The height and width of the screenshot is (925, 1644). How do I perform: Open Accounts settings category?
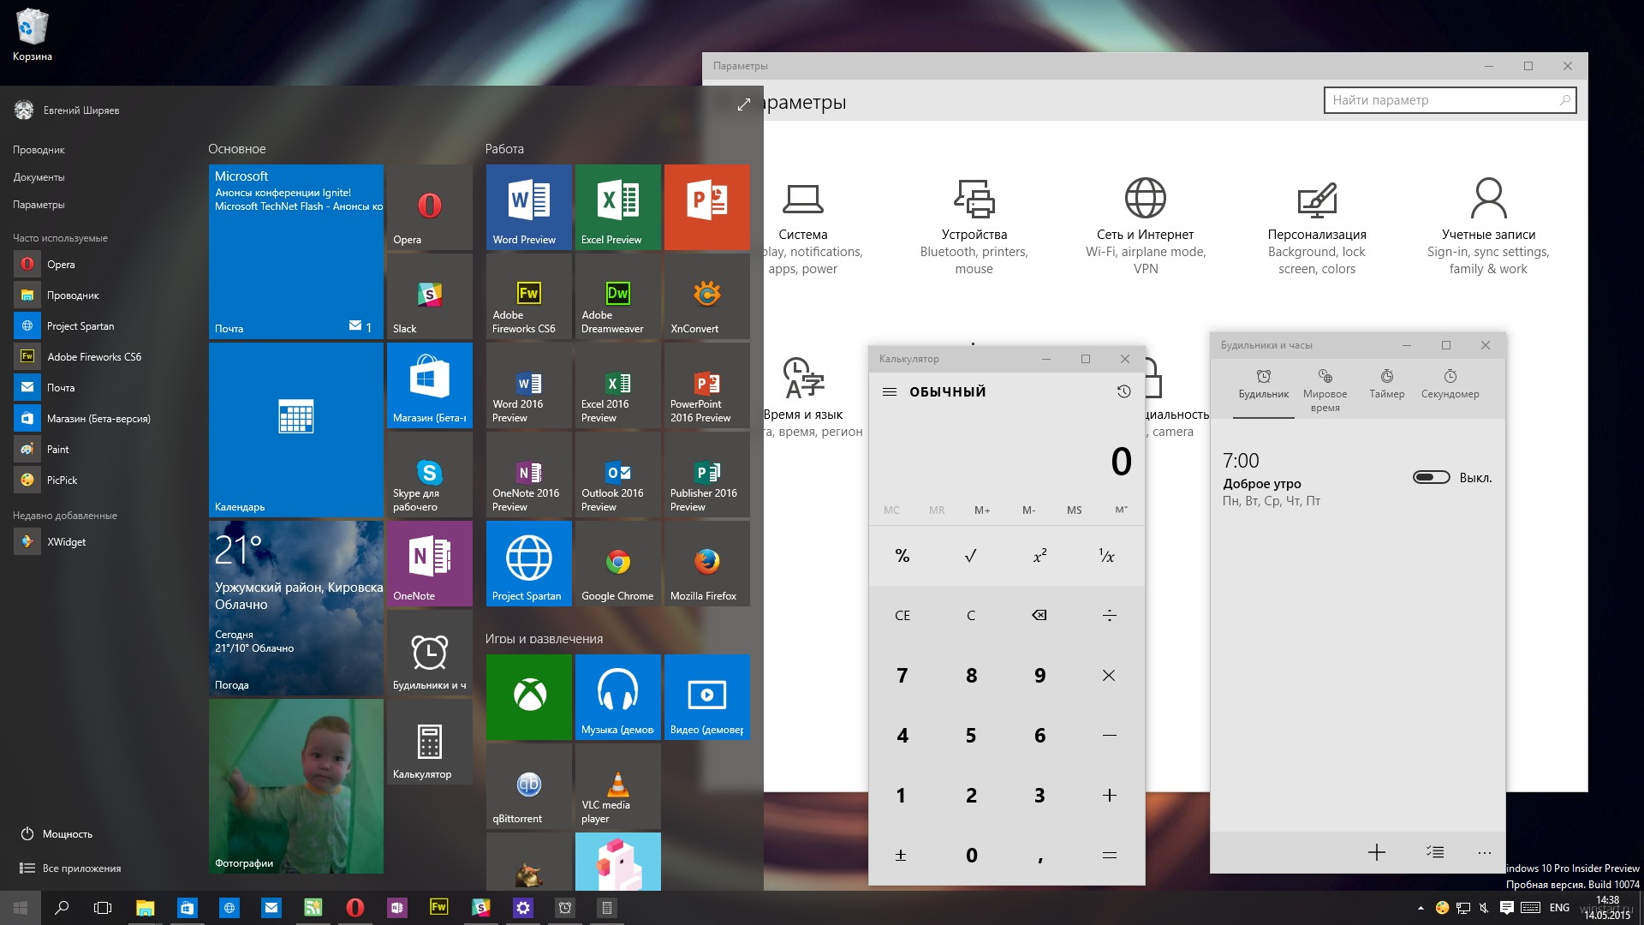(x=1488, y=227)
